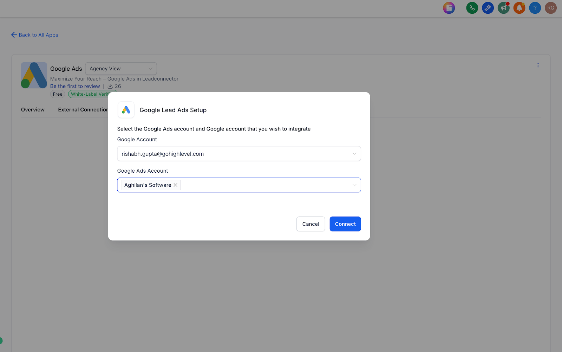
Task: Open the phone dialer icon
Action: (472, 8)
